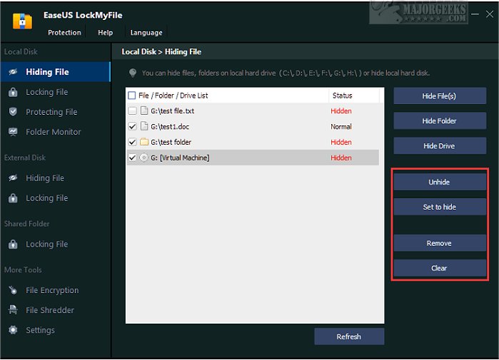
Task: Click the eye icon beside Local Disk Hiding File
Action: click(13, 72)
